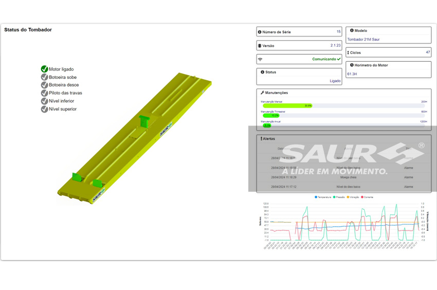Image resolution: width=437 pixels, height=290 pixels.
Task: Click the Manutenções section title
Action: tap(277, 93)
